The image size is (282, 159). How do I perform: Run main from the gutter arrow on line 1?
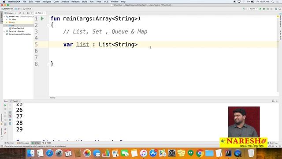click(x=42, y=19)
